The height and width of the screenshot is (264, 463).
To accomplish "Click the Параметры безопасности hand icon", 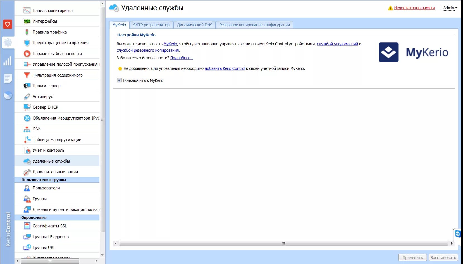I will pos(27,54).
